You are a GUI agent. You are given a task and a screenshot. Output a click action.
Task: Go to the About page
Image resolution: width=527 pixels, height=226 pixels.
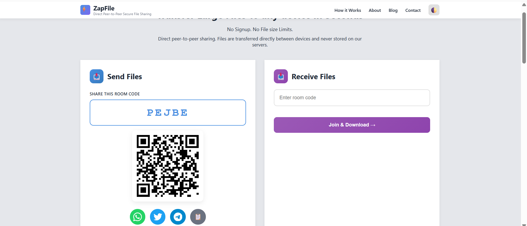[375, 10]
